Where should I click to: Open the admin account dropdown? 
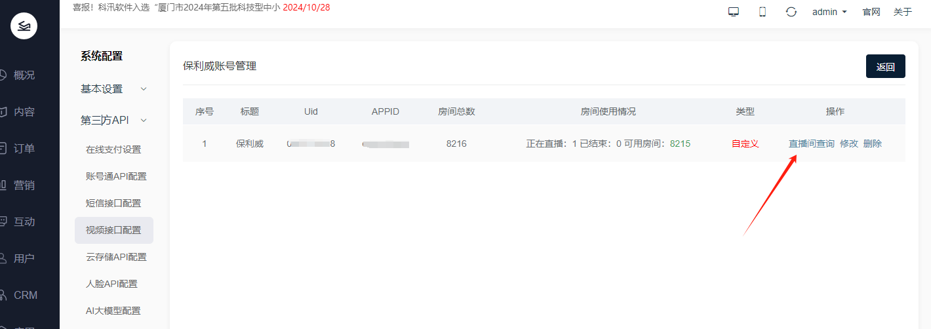click(829, 12)
